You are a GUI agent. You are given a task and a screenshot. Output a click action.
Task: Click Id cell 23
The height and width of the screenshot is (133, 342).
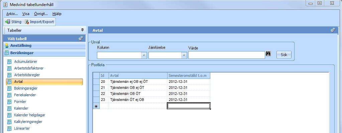pos(104,100)
